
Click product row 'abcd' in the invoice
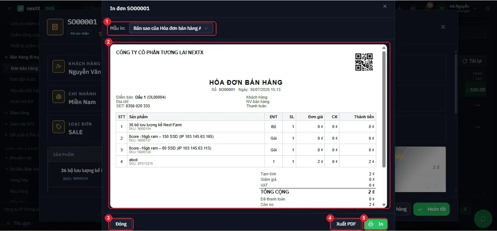(x=246, y=162)
